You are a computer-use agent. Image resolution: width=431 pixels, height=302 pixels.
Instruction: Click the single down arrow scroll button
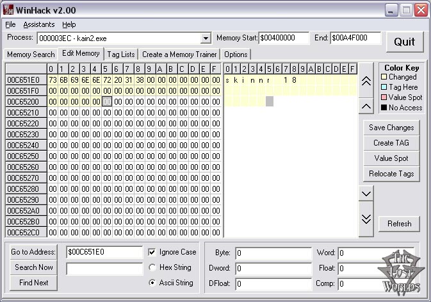coord(366,194)
